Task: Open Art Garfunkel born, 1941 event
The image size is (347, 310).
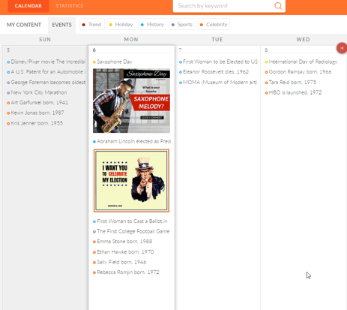Action: [37, 103]
